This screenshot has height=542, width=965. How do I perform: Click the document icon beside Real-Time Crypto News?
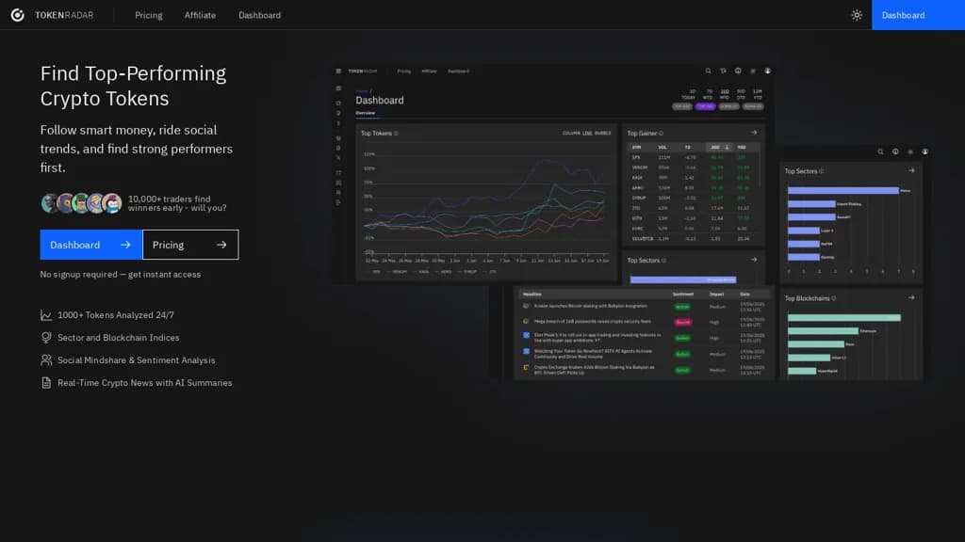(x=46, y=383)
